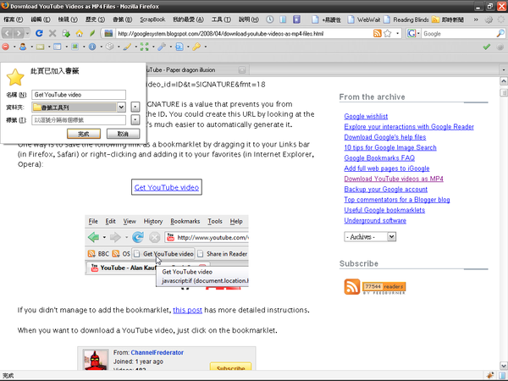Expand the tags list button in bookmark dialog
This screenshot has width=508, height=381.
pyautogui.click(x=135, y=120)
